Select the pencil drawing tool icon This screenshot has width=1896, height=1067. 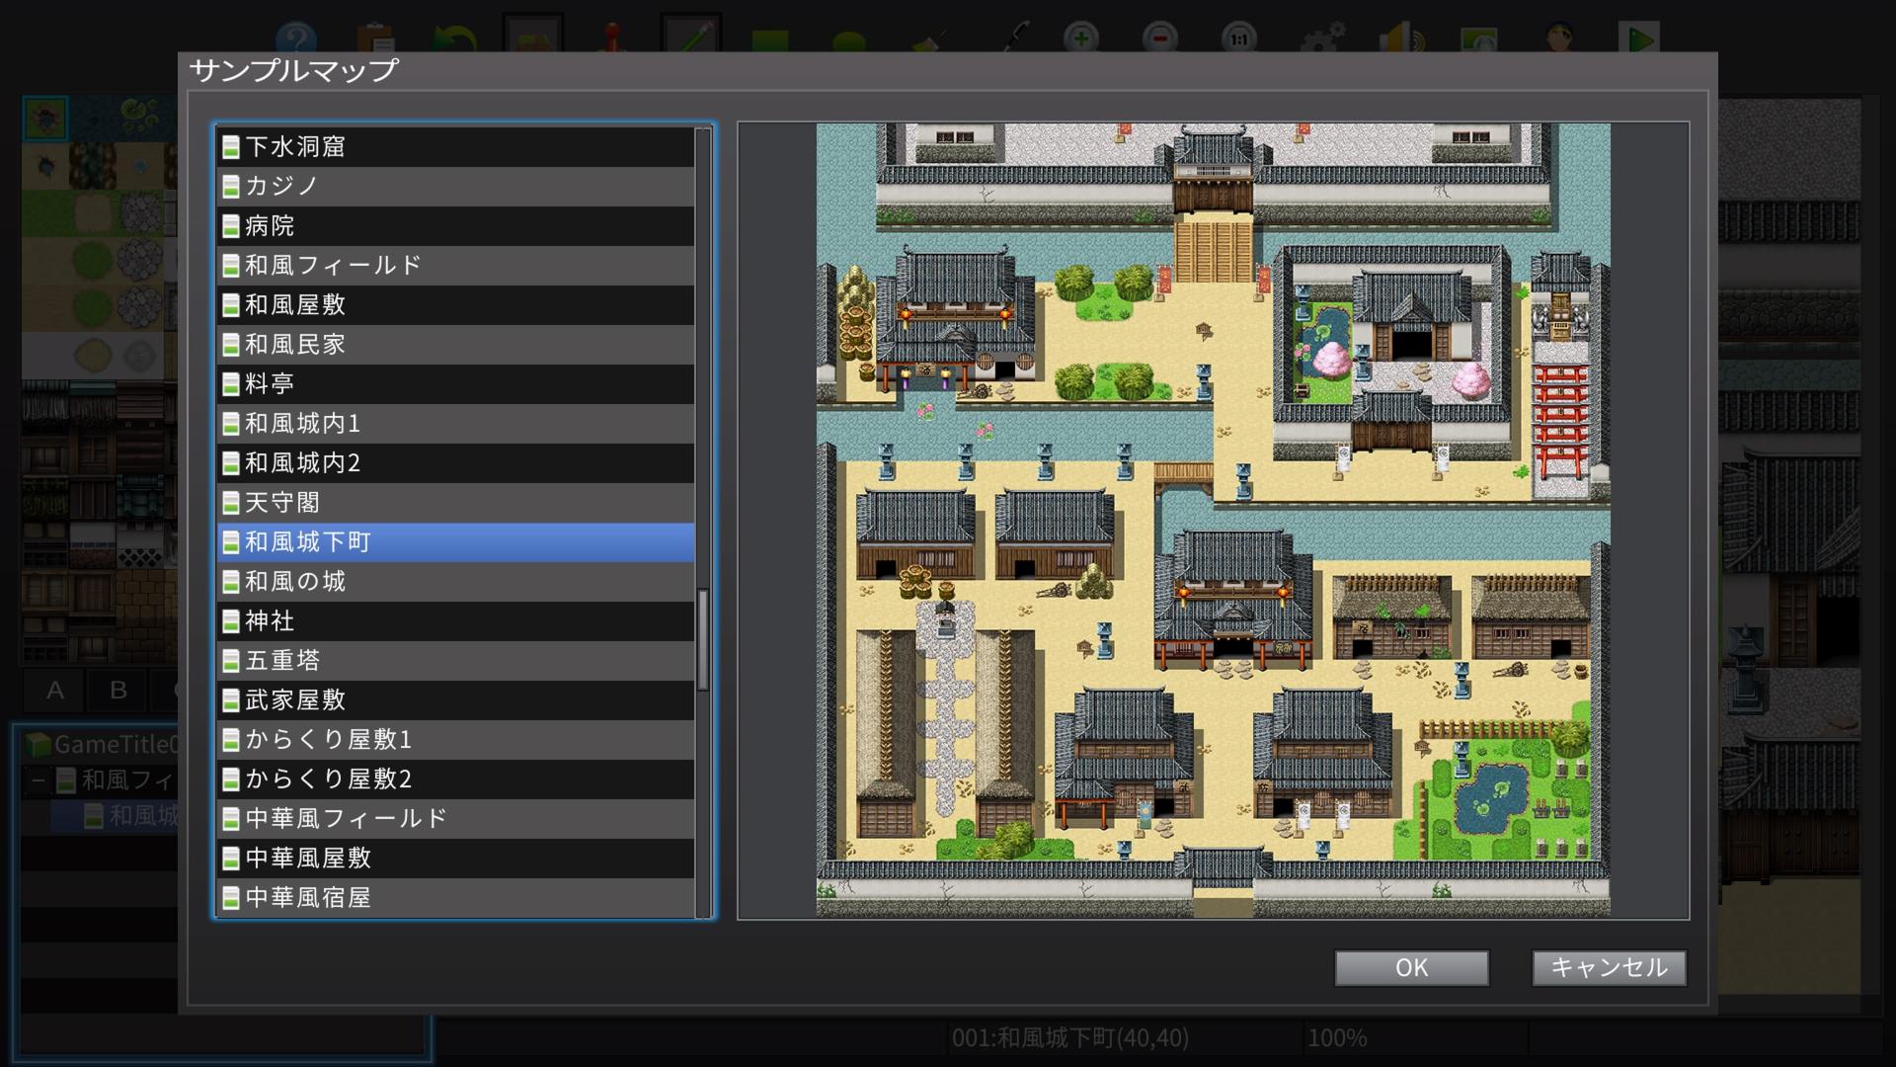click(x=690, y=38)
